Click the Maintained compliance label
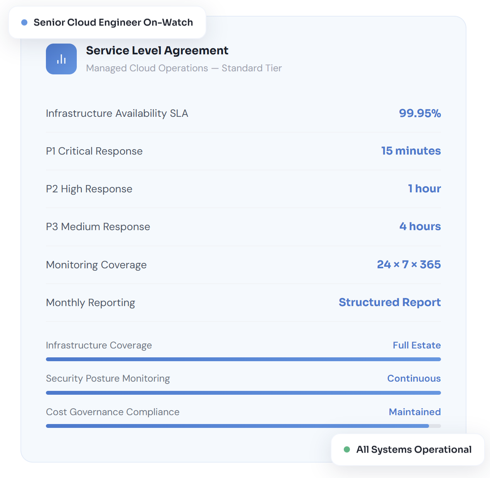The image size is (490, 478). click(x=415, y=412)
